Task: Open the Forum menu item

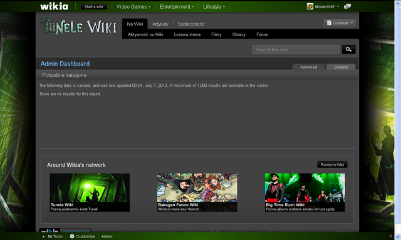Action: click(263, 34)
